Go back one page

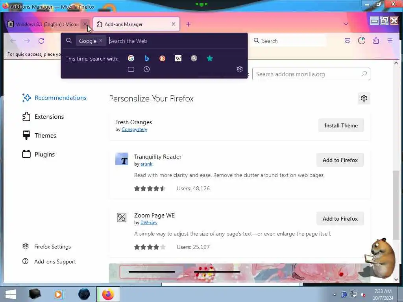13,41
